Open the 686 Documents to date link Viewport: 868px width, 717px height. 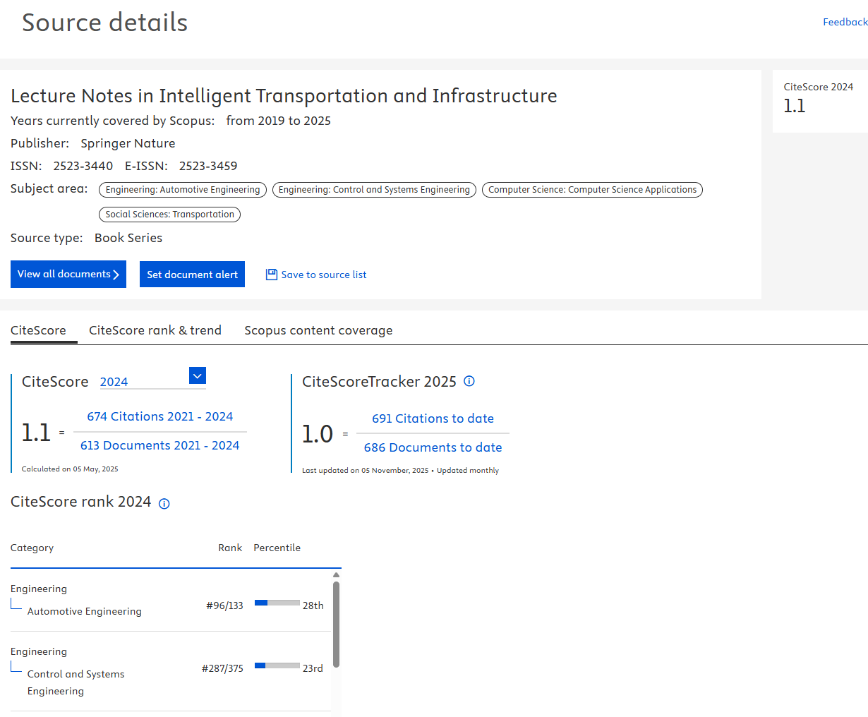click(x=433, y=447)
